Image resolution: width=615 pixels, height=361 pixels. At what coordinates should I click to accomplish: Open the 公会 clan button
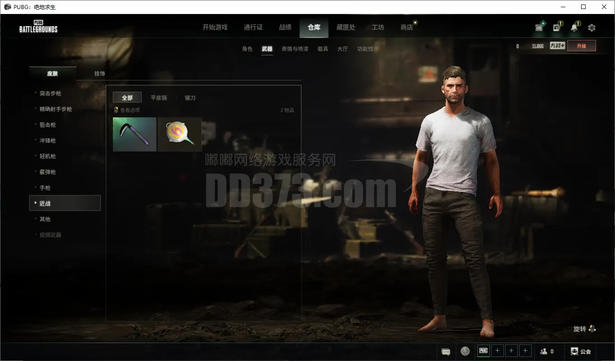point(581,351)
